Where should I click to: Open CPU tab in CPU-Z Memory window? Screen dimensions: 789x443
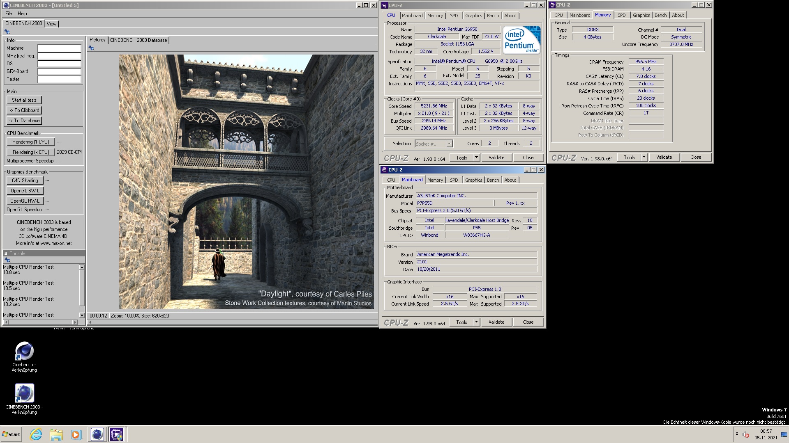(x=558, y=15)
